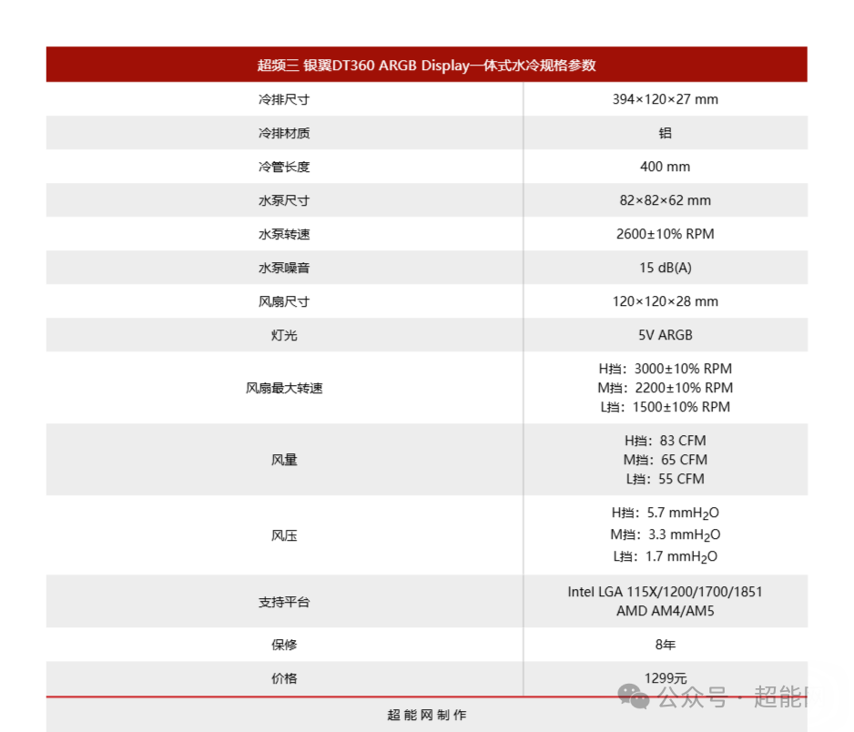Click H挡: 3000±10% RPM line

coord(665,369)
